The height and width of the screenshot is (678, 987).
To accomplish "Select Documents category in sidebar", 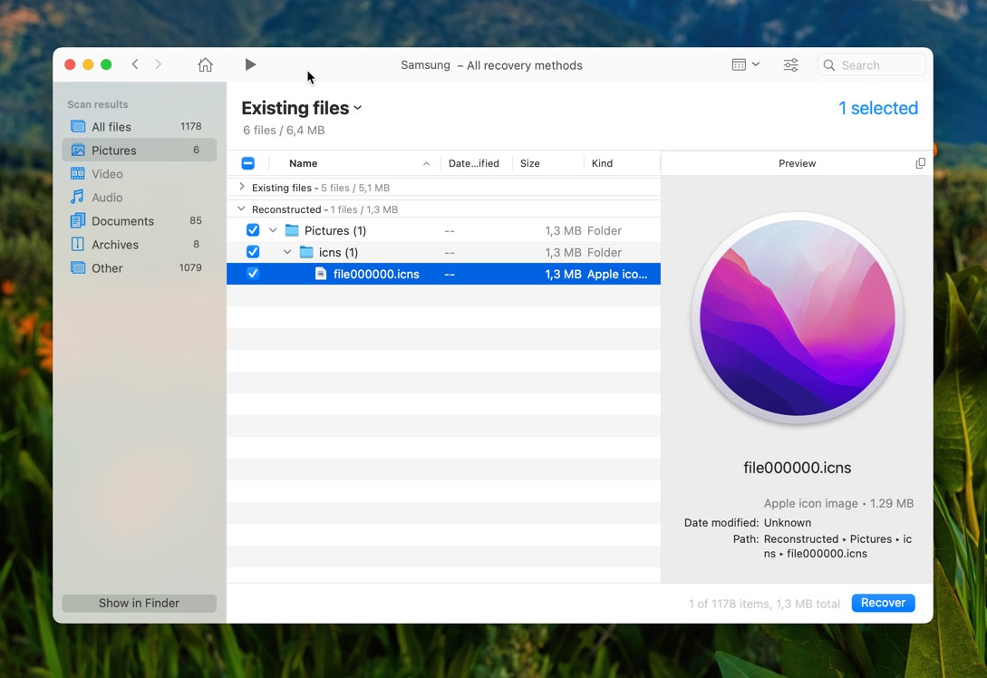I will pyautogui.click(x=139, y=221).
